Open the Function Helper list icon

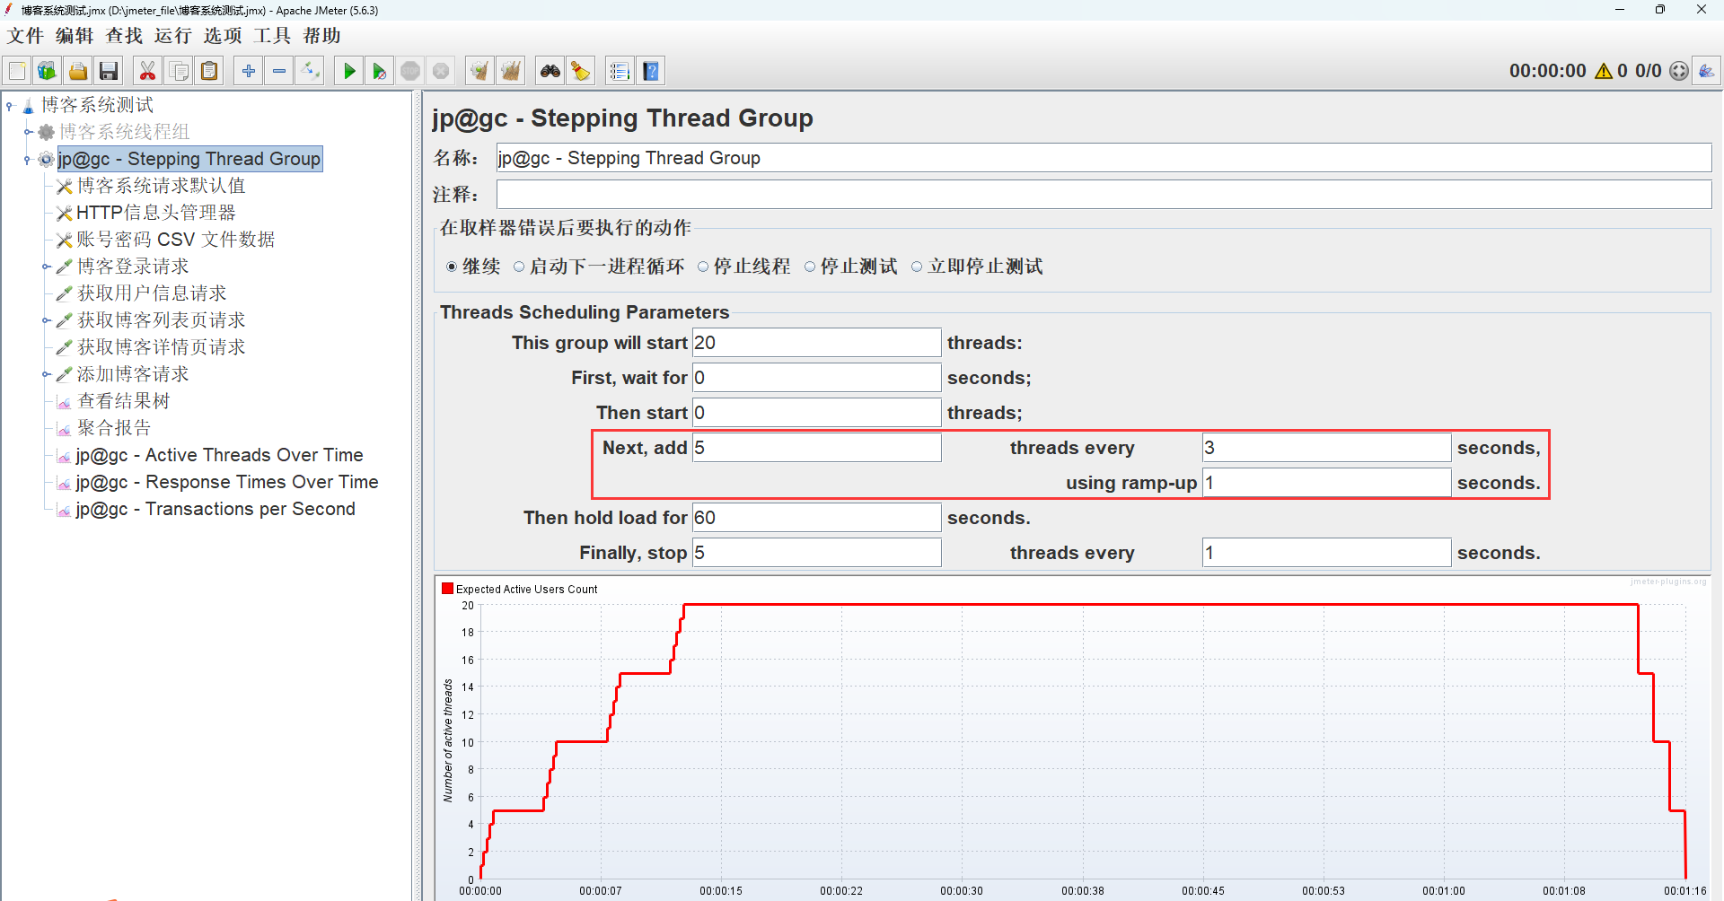[x=620, y=71]
